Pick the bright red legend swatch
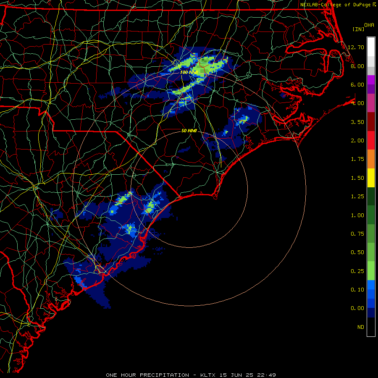Viewport: 378px width, 378px height. point(371,141)
